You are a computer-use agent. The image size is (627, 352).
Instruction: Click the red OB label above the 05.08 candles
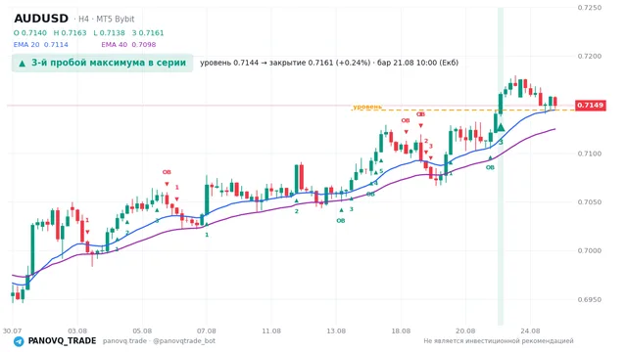[167, 172]
